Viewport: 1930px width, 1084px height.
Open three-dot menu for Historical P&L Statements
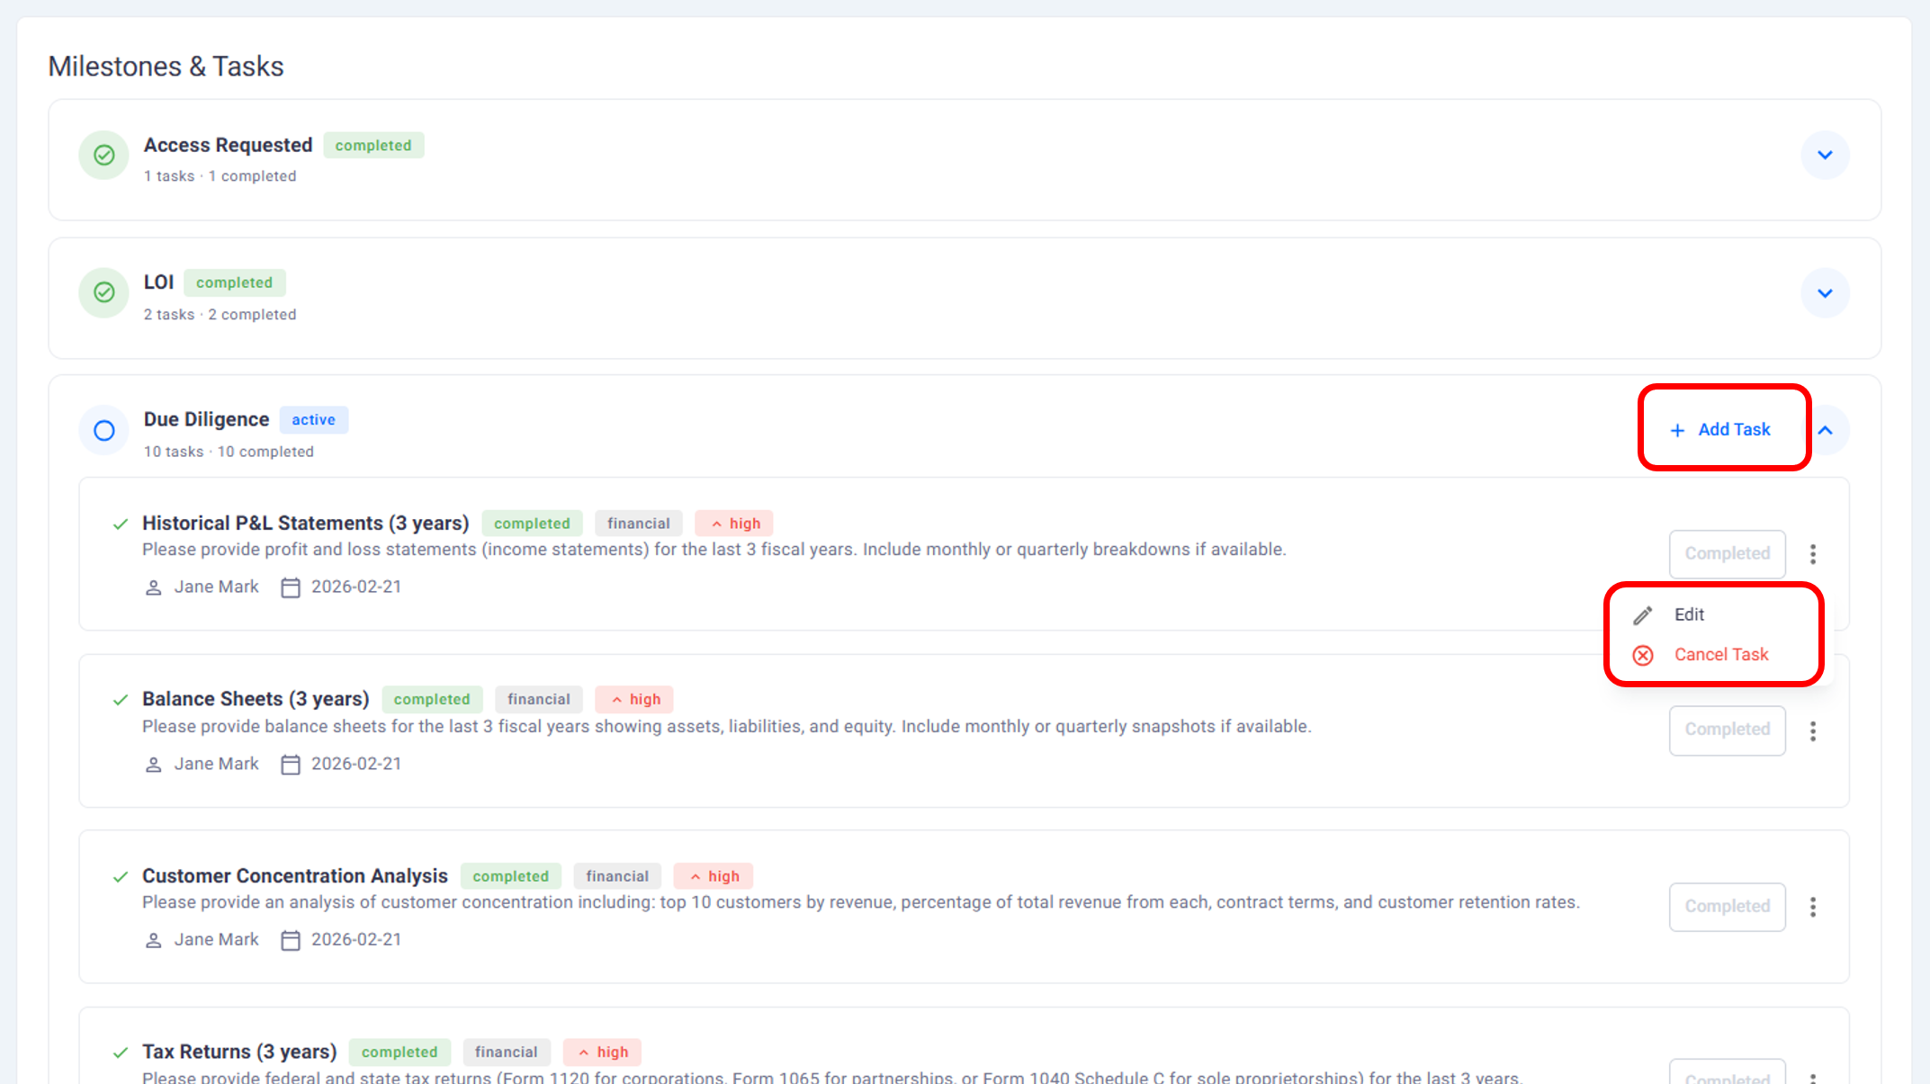pyautogui.click(x=1812, y=554)
